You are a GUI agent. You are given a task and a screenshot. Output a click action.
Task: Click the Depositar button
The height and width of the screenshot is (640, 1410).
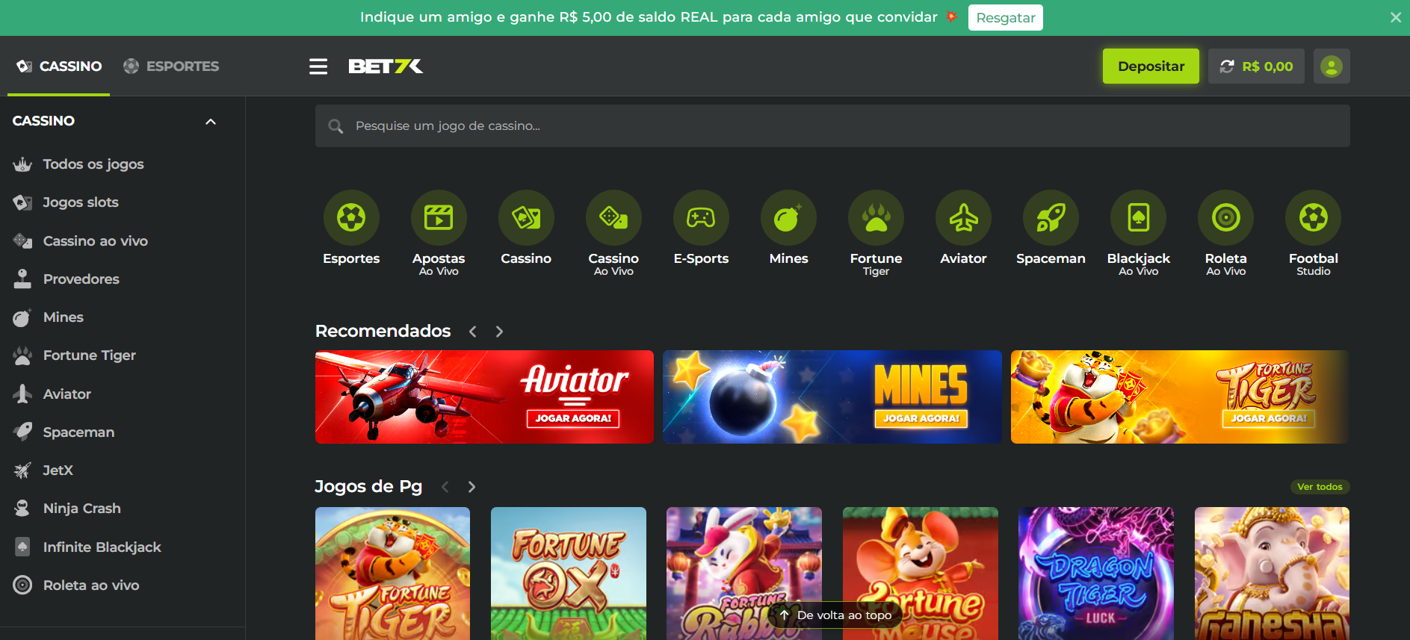coord(1151,66)
